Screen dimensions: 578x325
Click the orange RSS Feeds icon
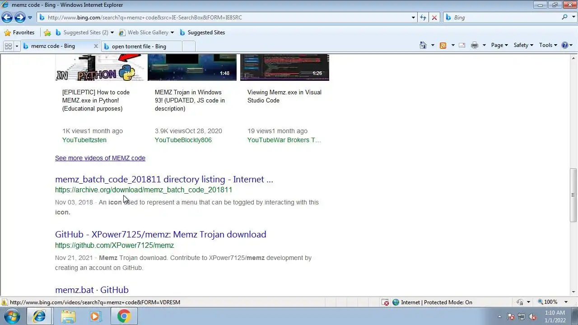[443, 45]
